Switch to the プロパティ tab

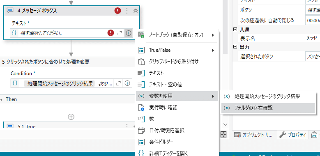292,135
